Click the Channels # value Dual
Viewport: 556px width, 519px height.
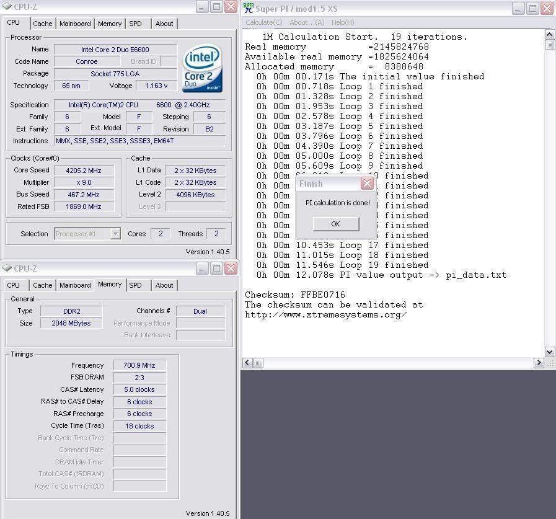(x=200, y=311)
